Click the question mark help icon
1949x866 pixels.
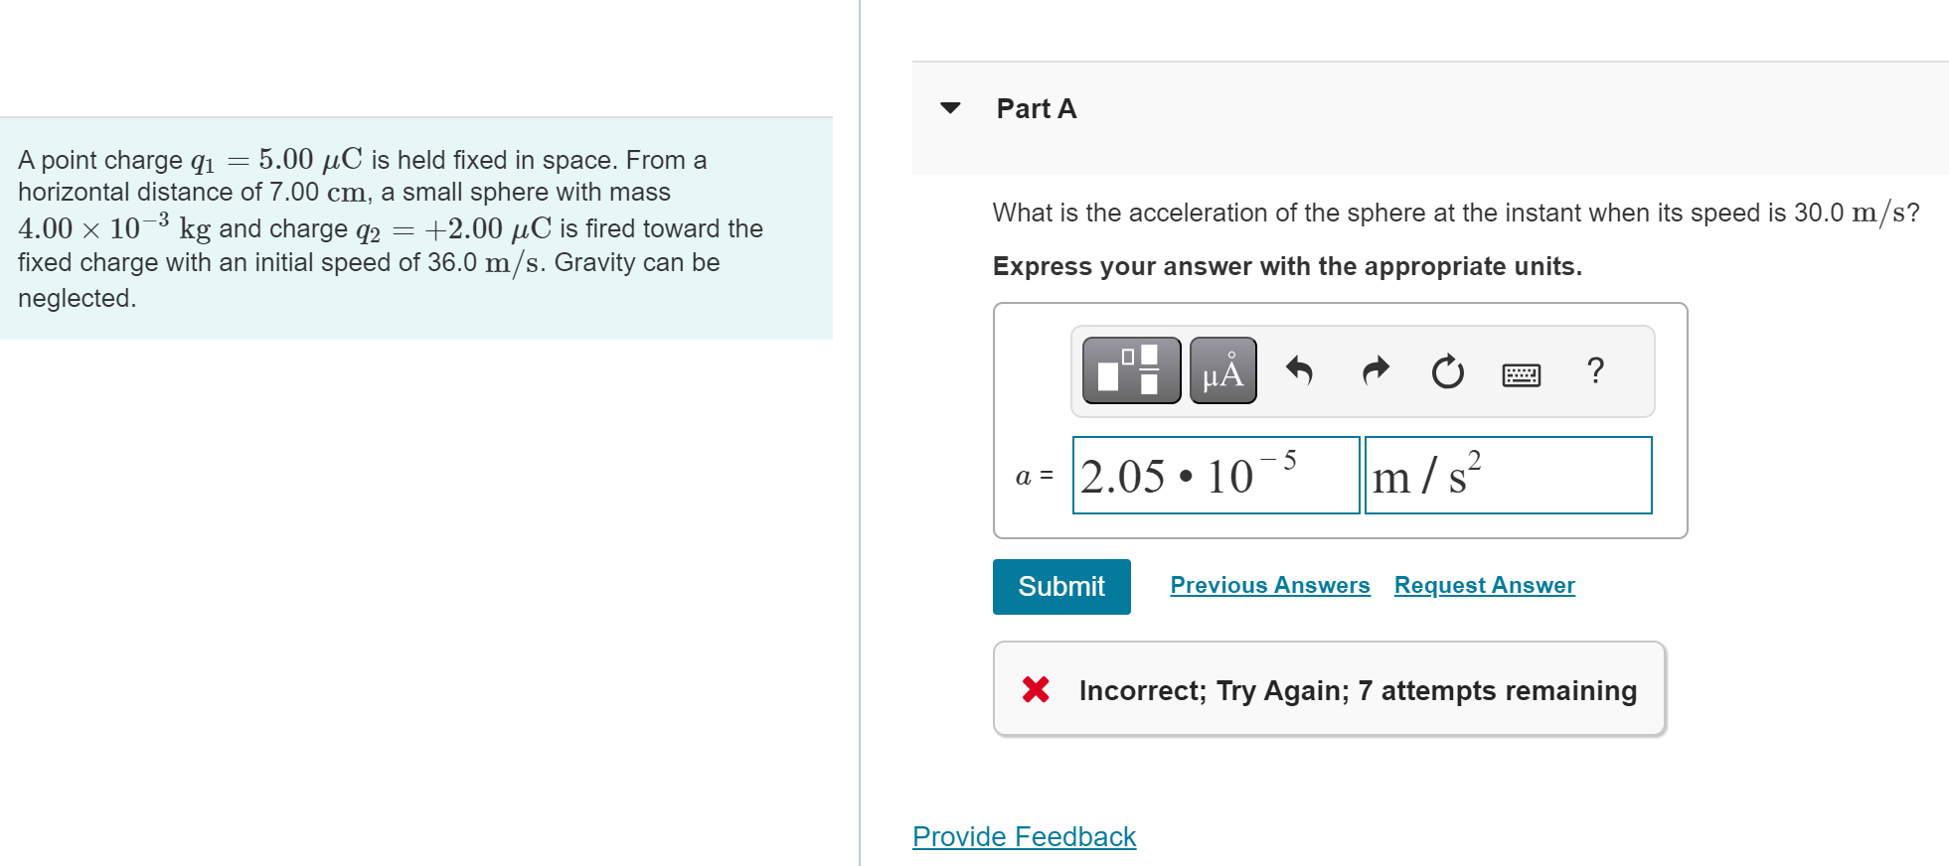pyautogui.click(x=1596, y=372)
